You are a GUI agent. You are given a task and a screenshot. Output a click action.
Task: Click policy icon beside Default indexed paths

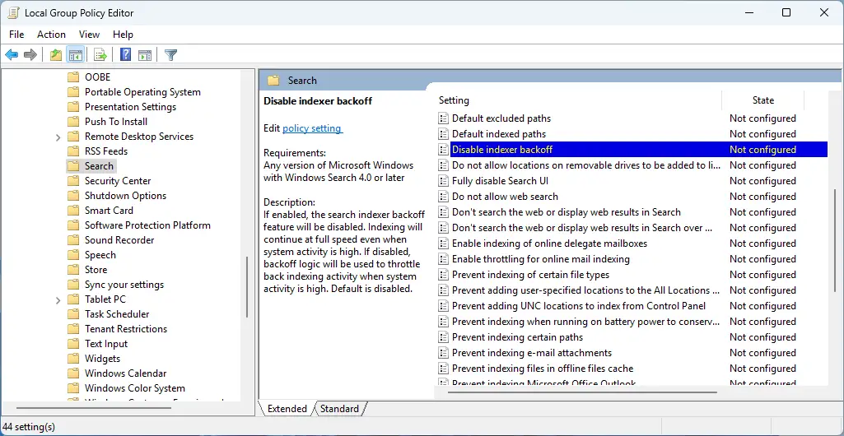(444, 134)
